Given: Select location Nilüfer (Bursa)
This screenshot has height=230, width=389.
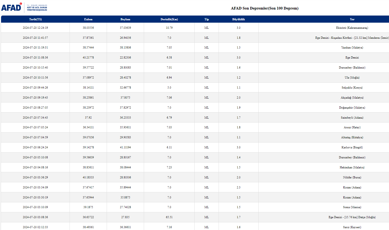Looking at the screenshot, I should click(352, 177).
